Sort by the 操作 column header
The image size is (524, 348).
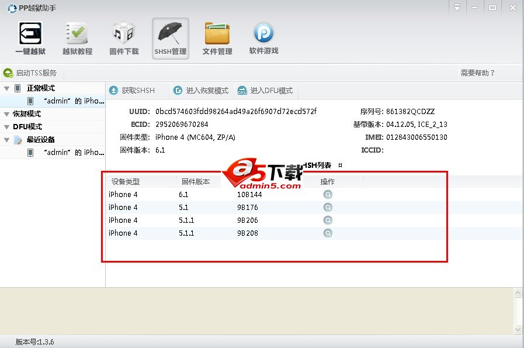327,182
